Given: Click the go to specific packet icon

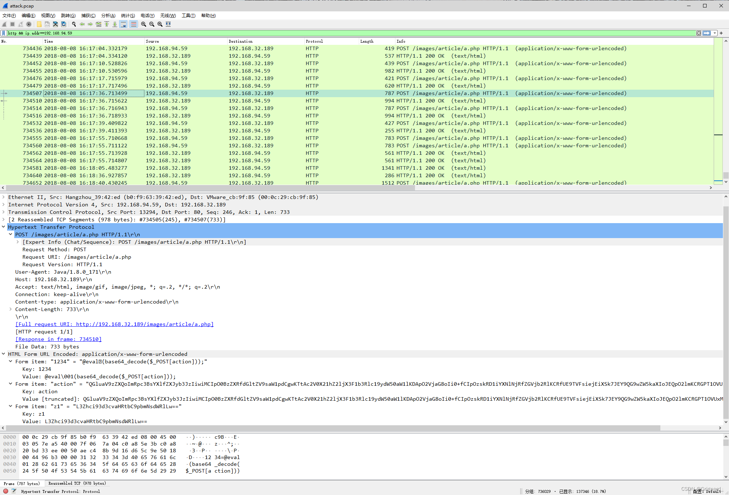Looking at the screenshot, I should click(x=99, y=24).
